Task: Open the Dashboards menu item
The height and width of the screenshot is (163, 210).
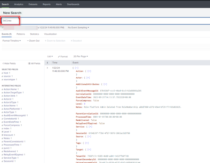Action: pyautogui.click(x=73, y=4)
